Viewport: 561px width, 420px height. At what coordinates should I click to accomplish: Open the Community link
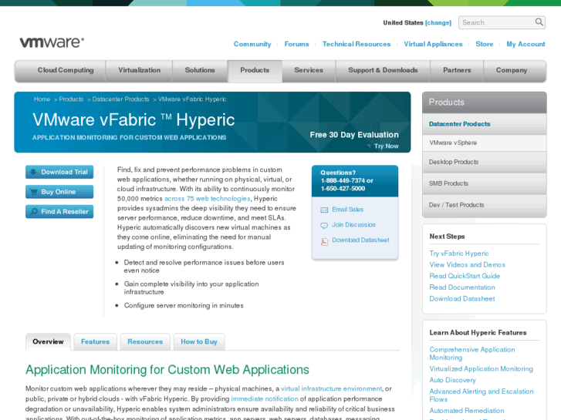(x=252, y=44)
